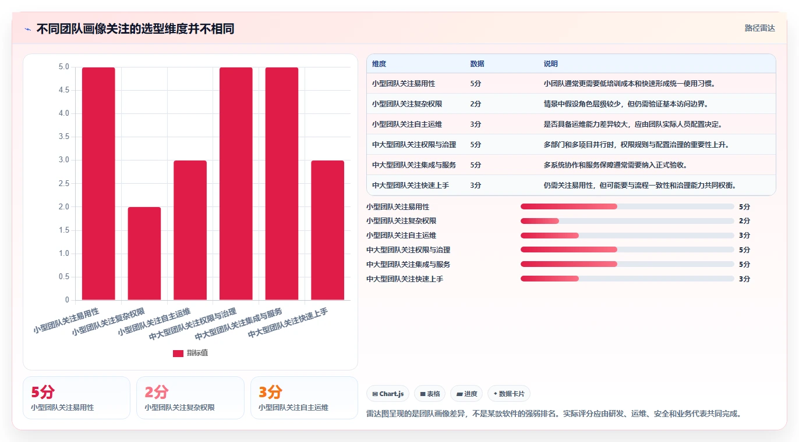Click the 数据 column header in the table
The image size is (799, 442).
477,64
